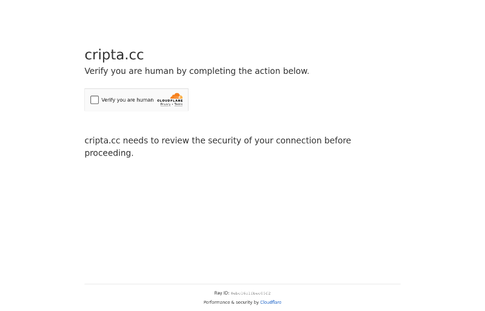Click the "completing the action below" instruction line

[x=249, y=71]
